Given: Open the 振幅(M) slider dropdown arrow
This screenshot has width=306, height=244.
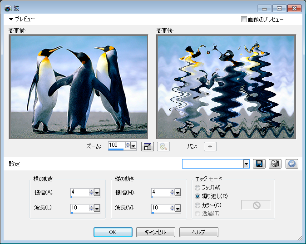Looking at the screenshot, I should coord(178,193).
